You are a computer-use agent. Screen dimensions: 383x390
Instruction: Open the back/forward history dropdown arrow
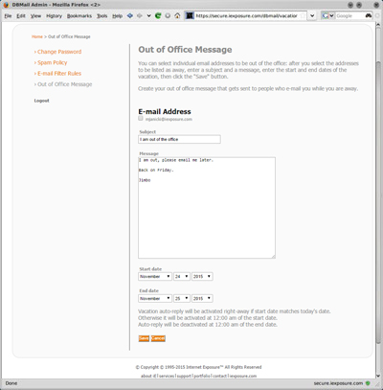pos(148,15)
